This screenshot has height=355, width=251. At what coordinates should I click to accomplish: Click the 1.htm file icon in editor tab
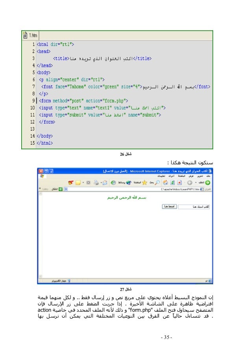[x=25, y=35]
